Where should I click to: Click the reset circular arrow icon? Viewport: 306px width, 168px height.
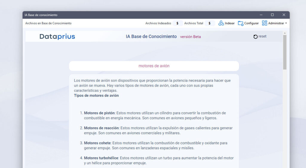point(255,37)
